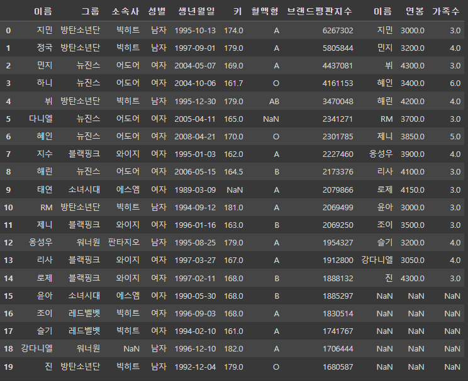Click brand index value 6267302
This screenshot has height=381, width=468.
tap(338, 30)
